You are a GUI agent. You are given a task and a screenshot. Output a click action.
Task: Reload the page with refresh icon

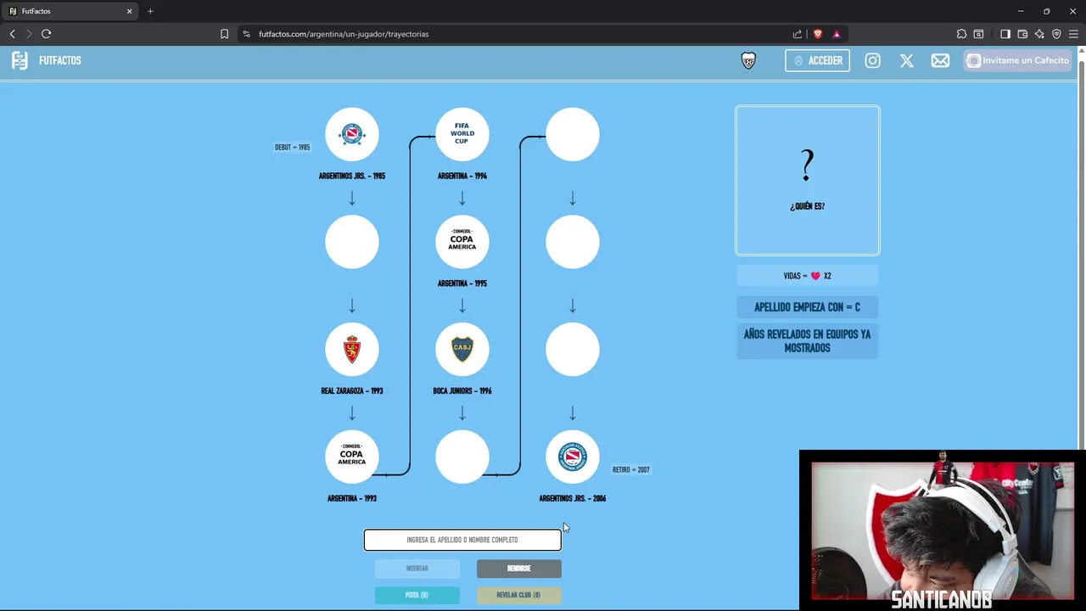coord(46,34)
